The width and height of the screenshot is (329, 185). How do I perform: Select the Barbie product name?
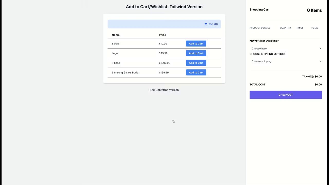click(116, 44)
